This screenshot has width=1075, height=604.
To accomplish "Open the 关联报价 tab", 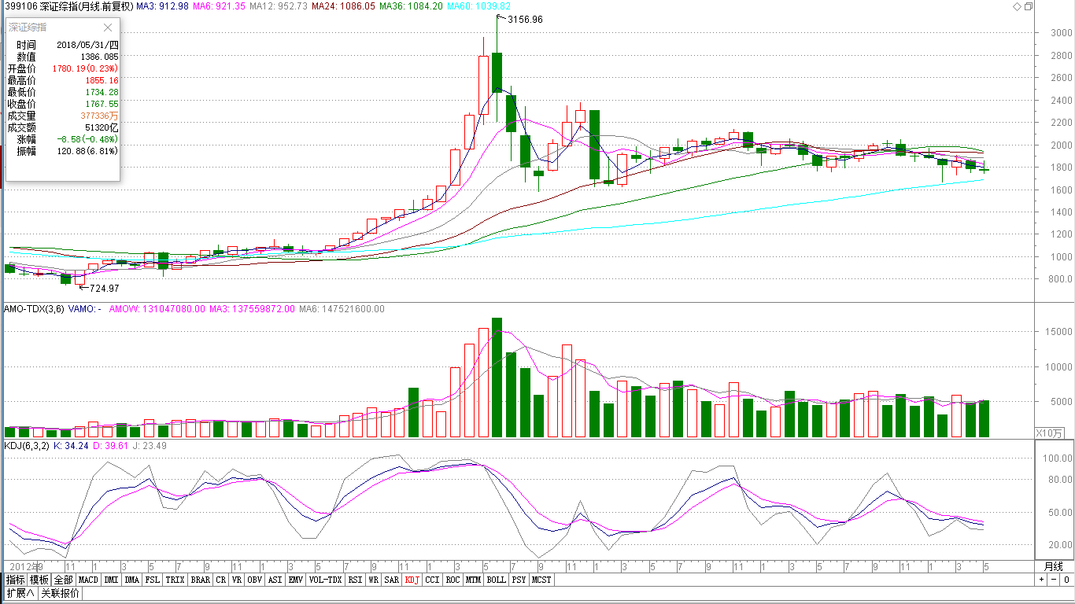I will 60,593.
